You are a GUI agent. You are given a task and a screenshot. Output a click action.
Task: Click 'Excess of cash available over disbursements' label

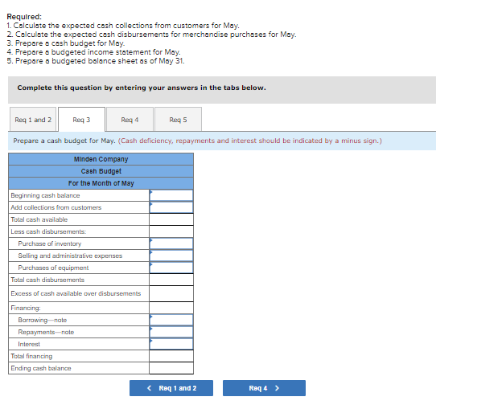76,293
